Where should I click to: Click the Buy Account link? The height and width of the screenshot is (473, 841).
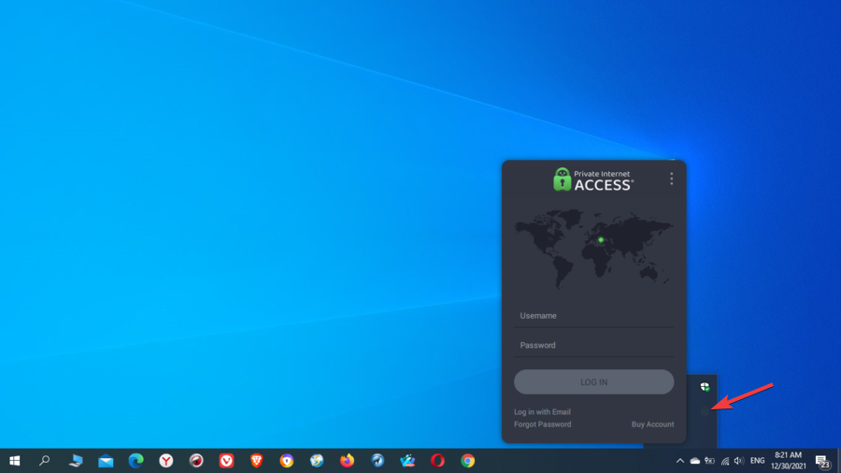pos(652,424)
